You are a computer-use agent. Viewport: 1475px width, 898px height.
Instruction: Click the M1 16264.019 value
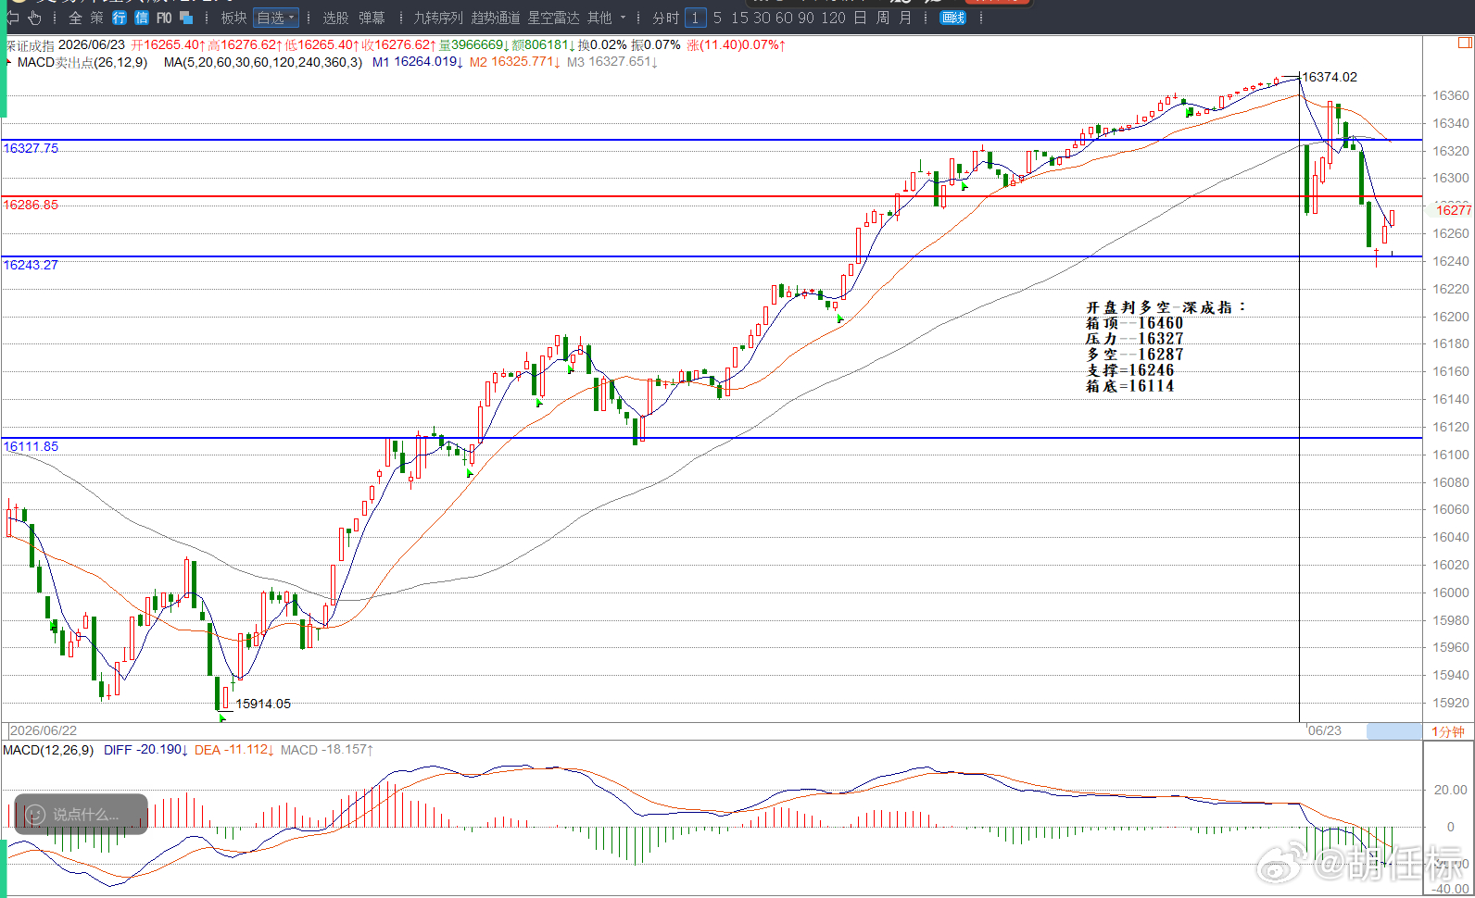tap(418, 62)
